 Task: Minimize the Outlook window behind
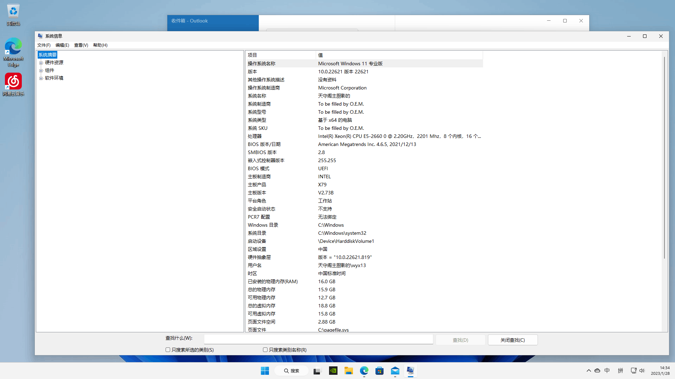click(549, 21)
